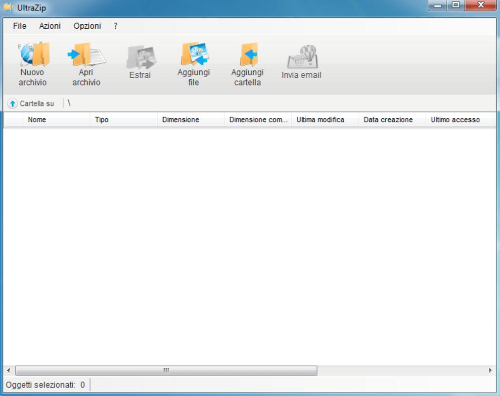
Task: Sort by Ultimo accesso column header
Action: [x=460, y=120]
